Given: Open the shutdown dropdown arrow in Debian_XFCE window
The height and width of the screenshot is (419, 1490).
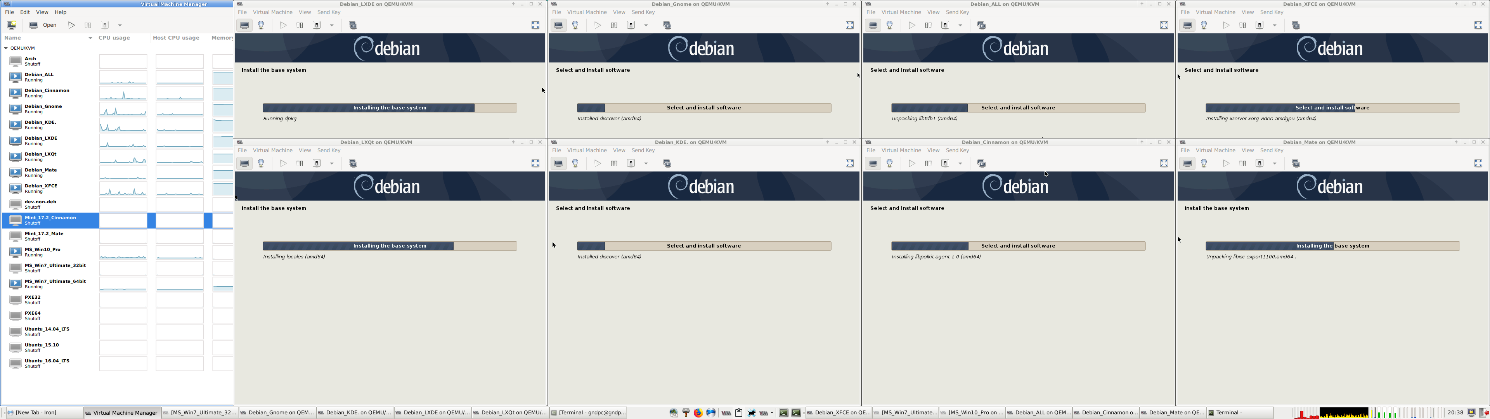Looking at the screenshot, I should click(1275, 25).
